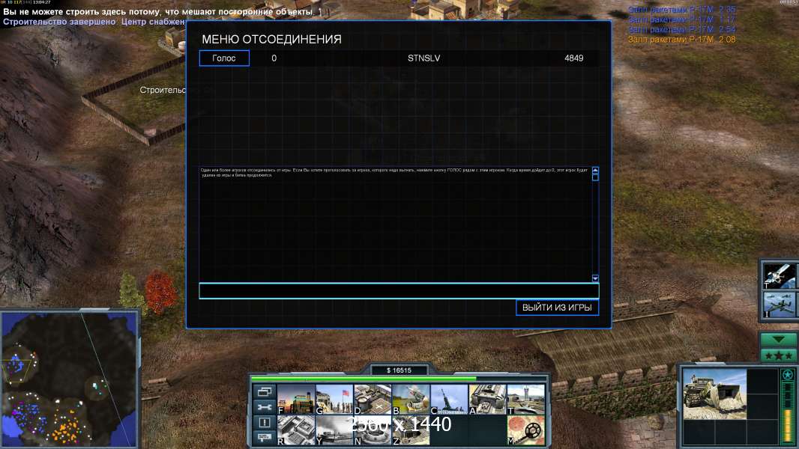Click the exclamation mark alert icon
This screenshot has width=799, height=449.
click(265, 422)
